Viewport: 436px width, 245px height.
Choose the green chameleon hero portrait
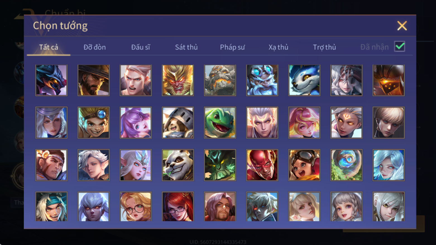(220, 122)
